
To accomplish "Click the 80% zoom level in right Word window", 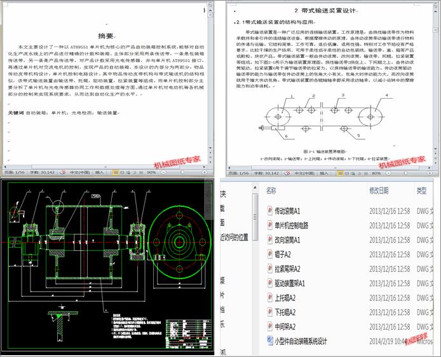I will 376,173.
